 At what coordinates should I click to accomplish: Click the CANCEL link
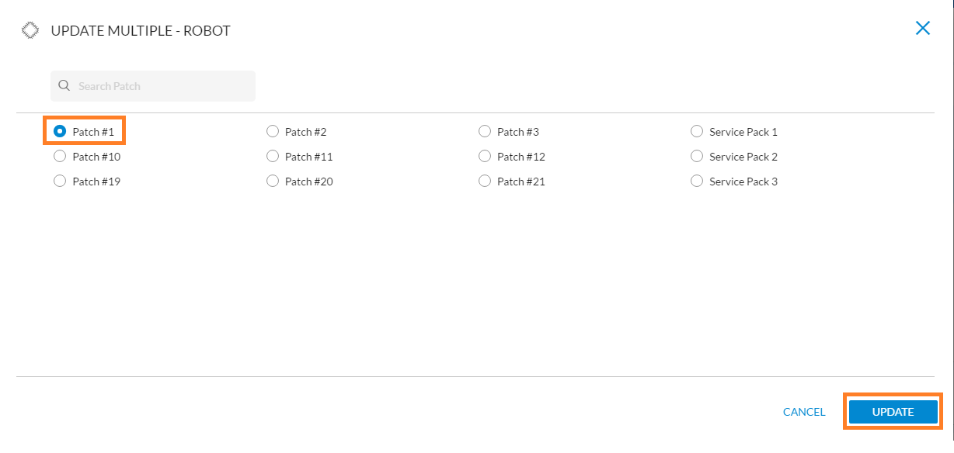click(804, 412)
